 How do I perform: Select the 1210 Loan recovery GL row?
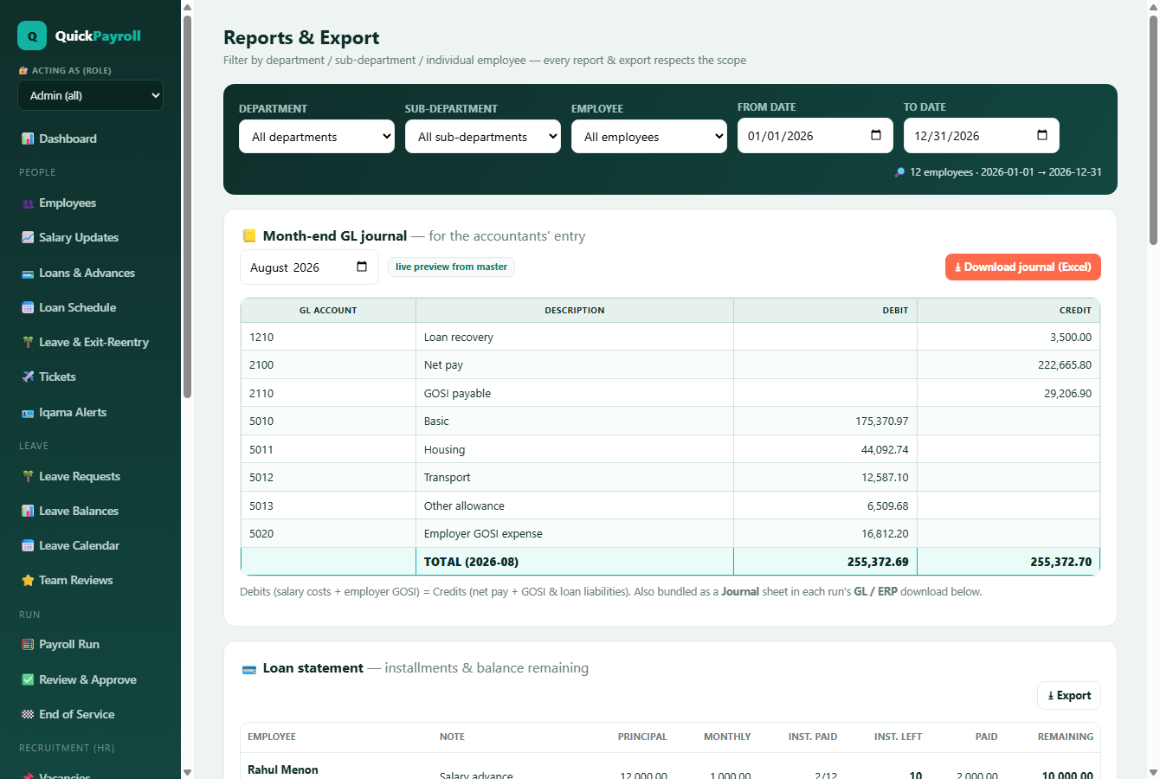[x=670, y=337]
